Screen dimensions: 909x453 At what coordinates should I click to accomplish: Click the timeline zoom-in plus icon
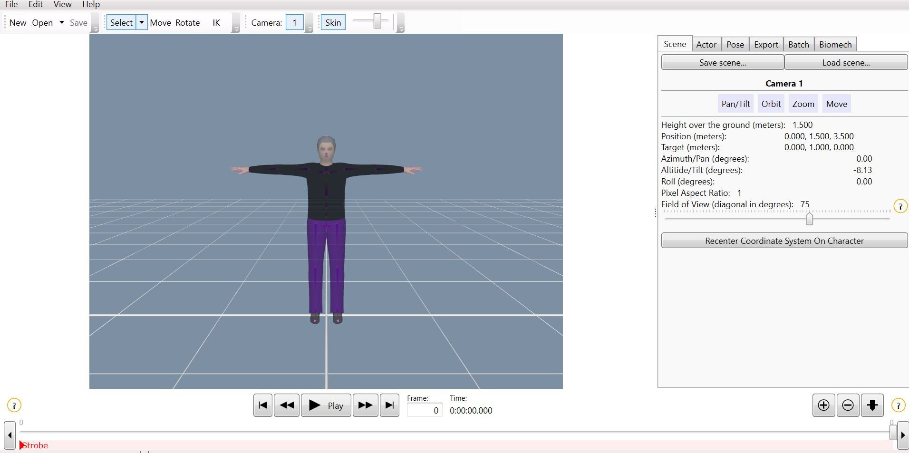pyautogui.click(x=823, y=405)
